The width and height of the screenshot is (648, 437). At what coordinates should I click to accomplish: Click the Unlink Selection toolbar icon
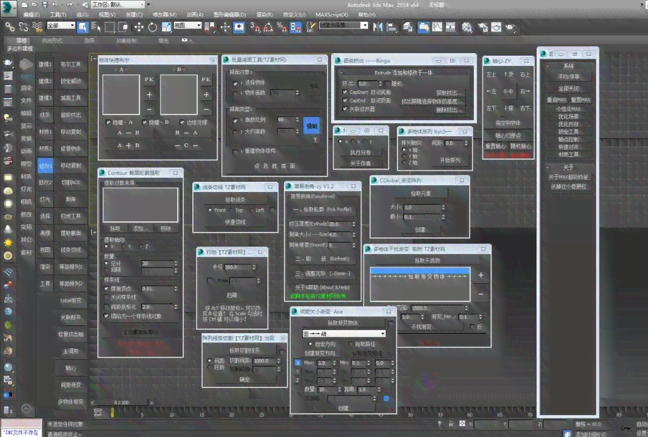pos(23,26)
